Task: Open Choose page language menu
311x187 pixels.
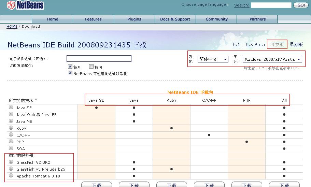Action: (x=205, y=4)
